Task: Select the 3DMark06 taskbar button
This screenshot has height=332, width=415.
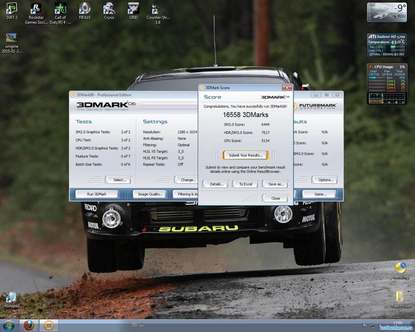Action: (49, 325)
